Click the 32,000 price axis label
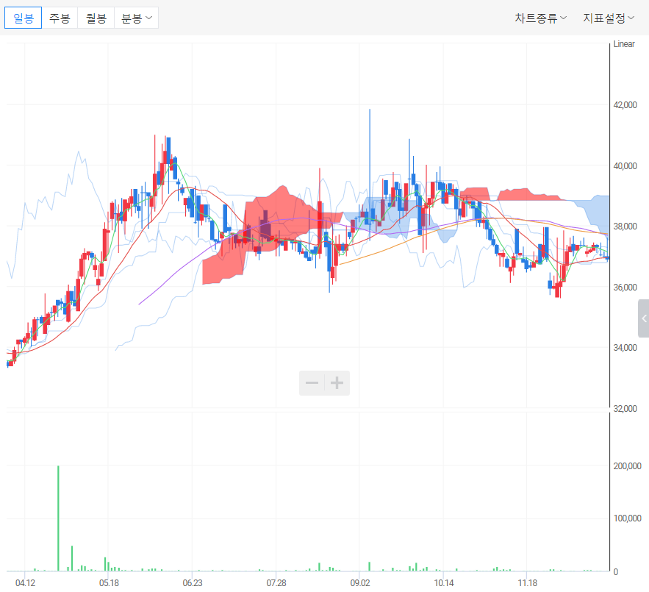This screenshot has width=649, height=592. tap(625, 408)
